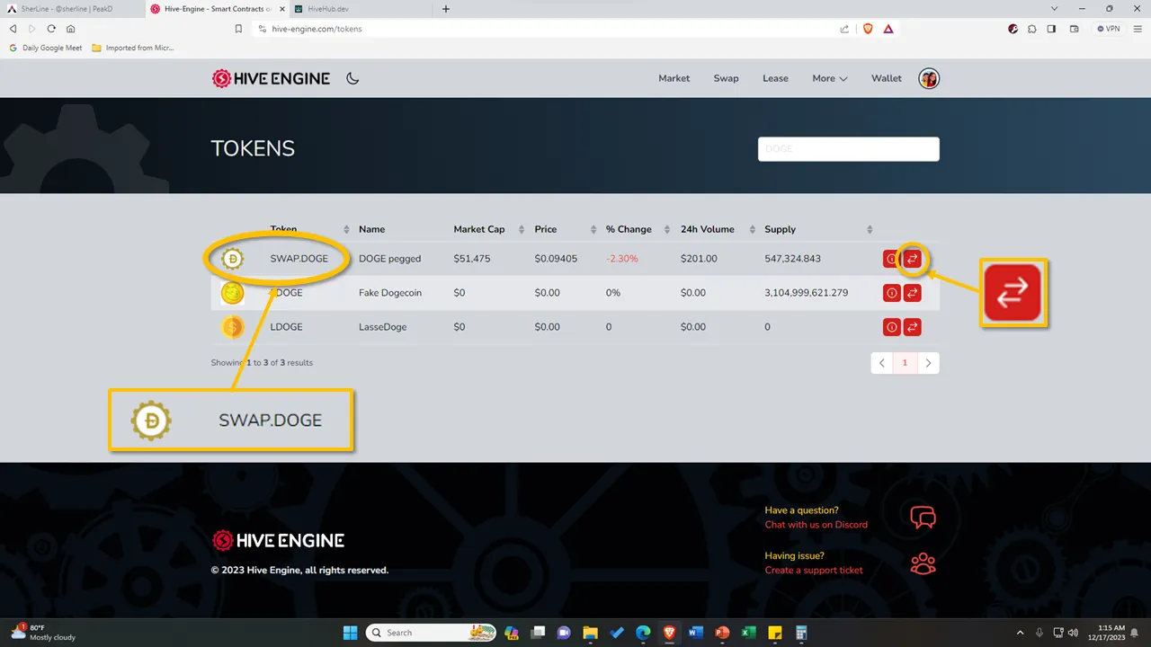Bookmark this page icon in address bar
Screen dimensions: 1151x647
click(x=238, y=29)
